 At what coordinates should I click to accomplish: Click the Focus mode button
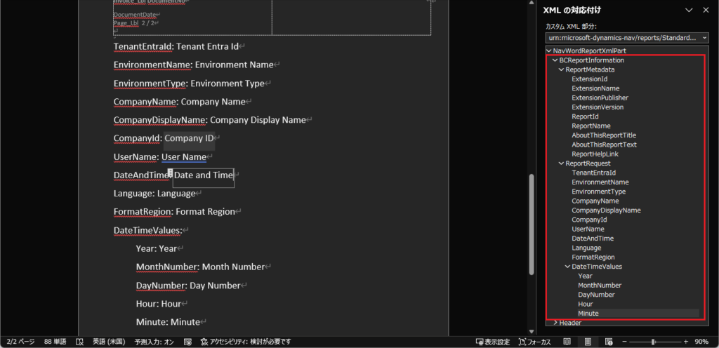(535, 342)
